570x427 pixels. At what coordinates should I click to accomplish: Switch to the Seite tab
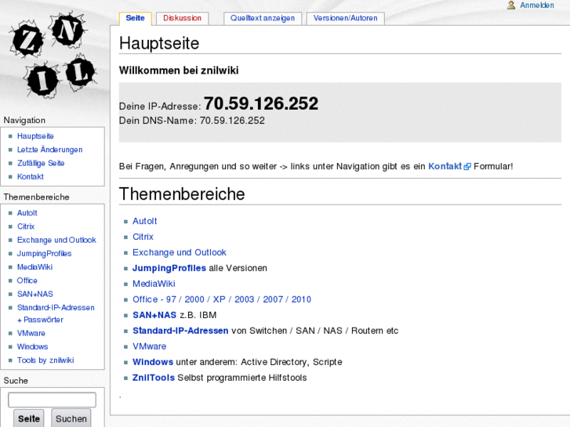point(135,18)
